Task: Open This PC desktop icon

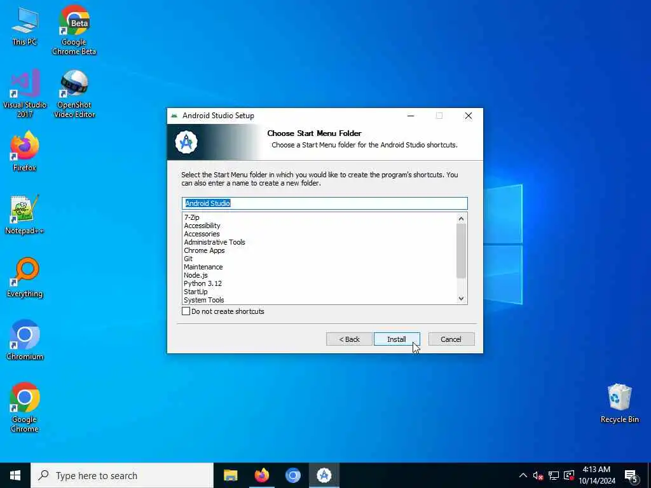Action: click(25, 25)
